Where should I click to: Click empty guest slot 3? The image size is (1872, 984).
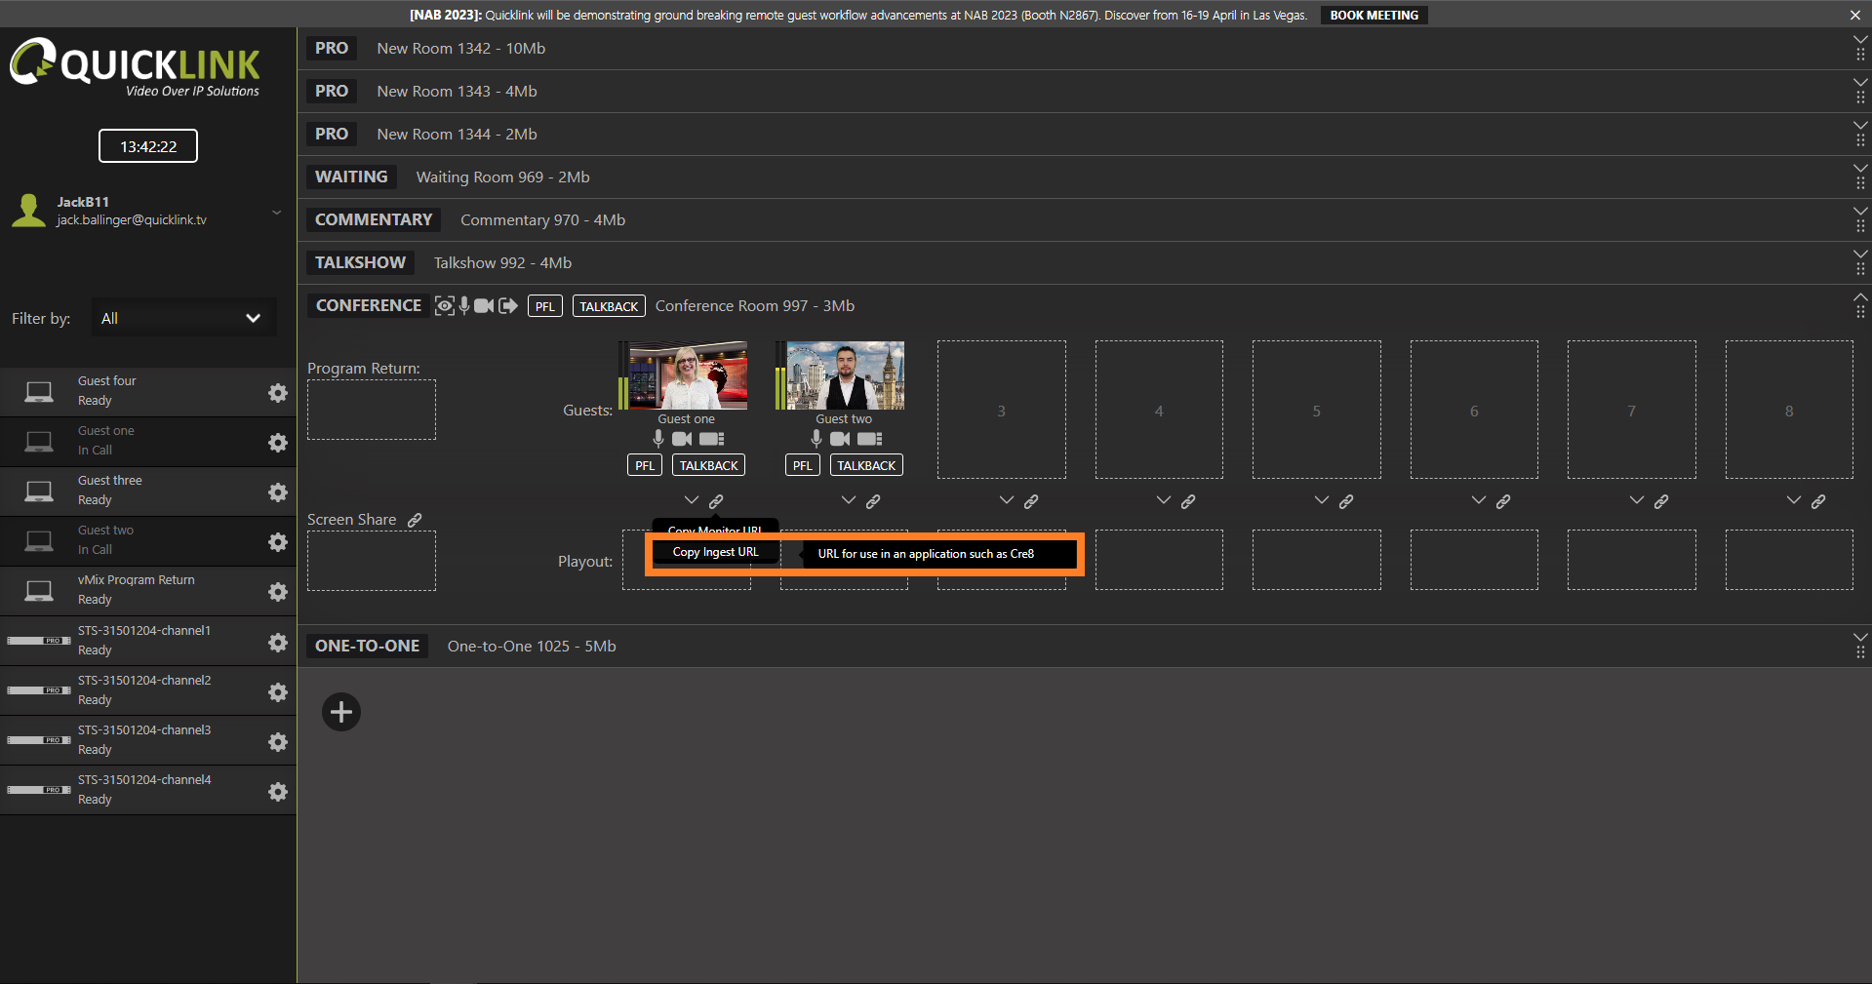pos(1002,410)
